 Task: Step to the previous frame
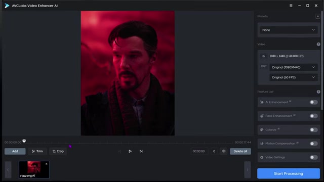point(119,151)
